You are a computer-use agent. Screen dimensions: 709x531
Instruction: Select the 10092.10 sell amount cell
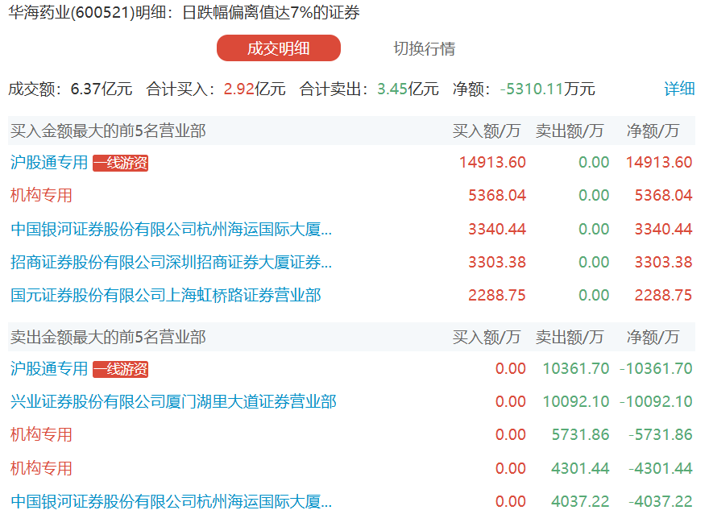[x=575, y=401]
